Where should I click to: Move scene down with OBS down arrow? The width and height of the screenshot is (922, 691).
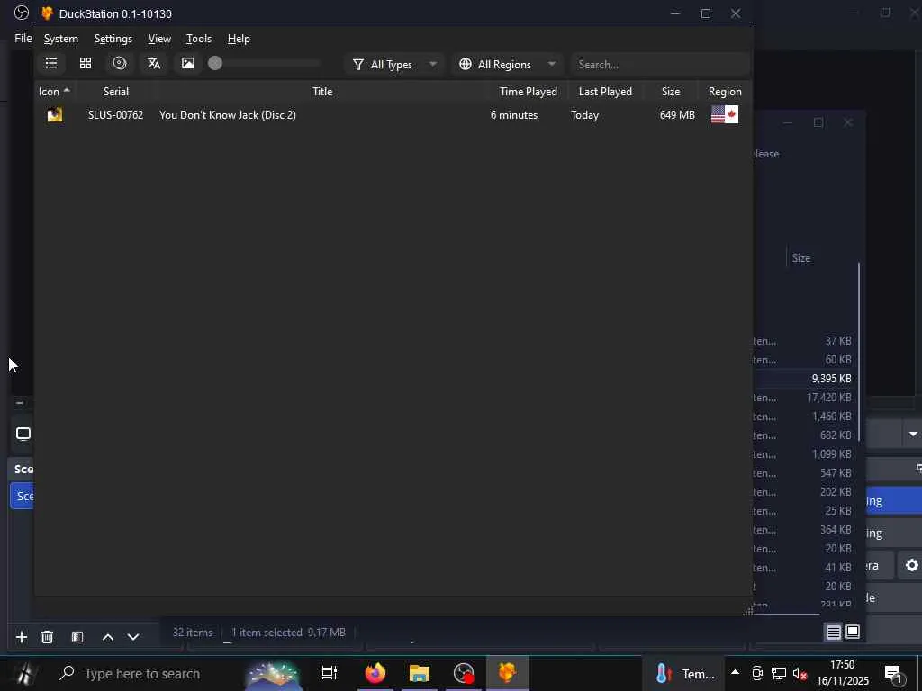[133, 637]
